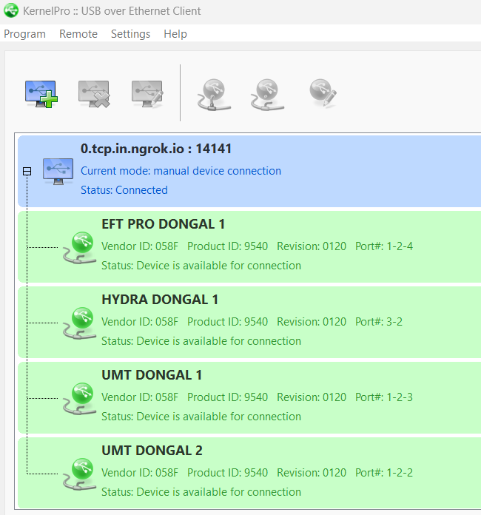Open the Remote menu
This screenshot has width=481, height=515.
[78, 34]
